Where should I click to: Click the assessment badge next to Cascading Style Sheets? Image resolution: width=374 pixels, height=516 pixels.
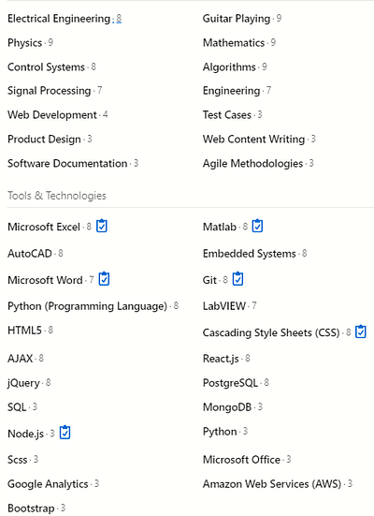(x=361, y=332)
